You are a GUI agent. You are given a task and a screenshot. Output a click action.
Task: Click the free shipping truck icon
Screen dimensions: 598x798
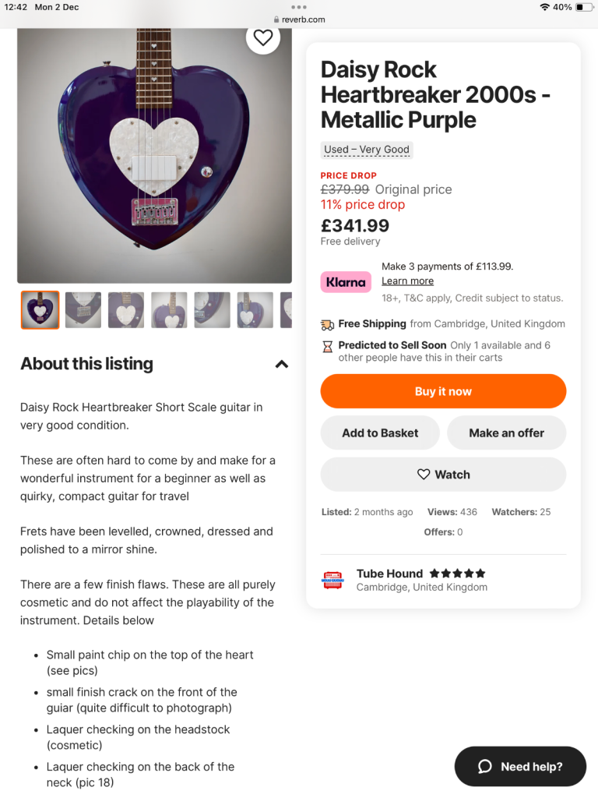click(327, 324)
